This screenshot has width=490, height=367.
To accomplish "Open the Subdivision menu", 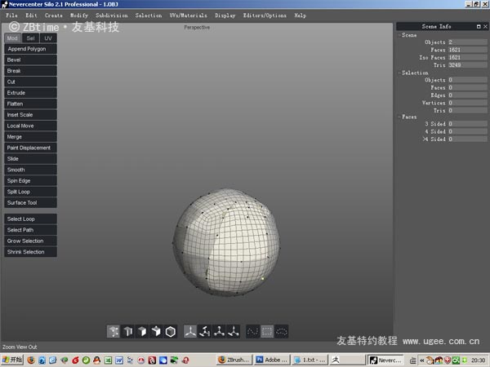I will click(112, 15).
